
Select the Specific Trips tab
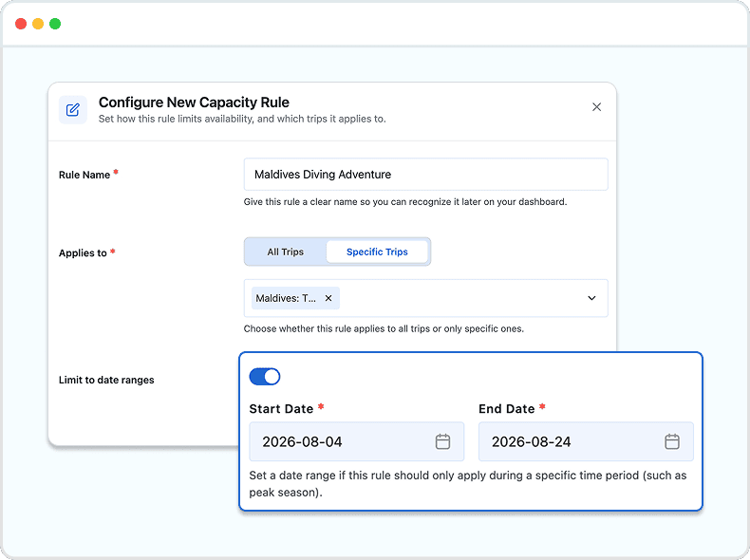(377, 252)
